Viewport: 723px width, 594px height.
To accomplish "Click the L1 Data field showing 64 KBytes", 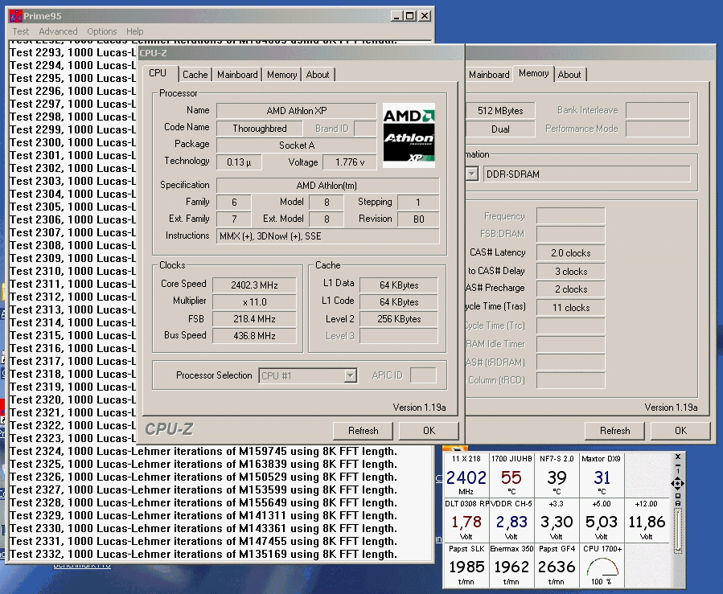I will (x=399, y=285).
